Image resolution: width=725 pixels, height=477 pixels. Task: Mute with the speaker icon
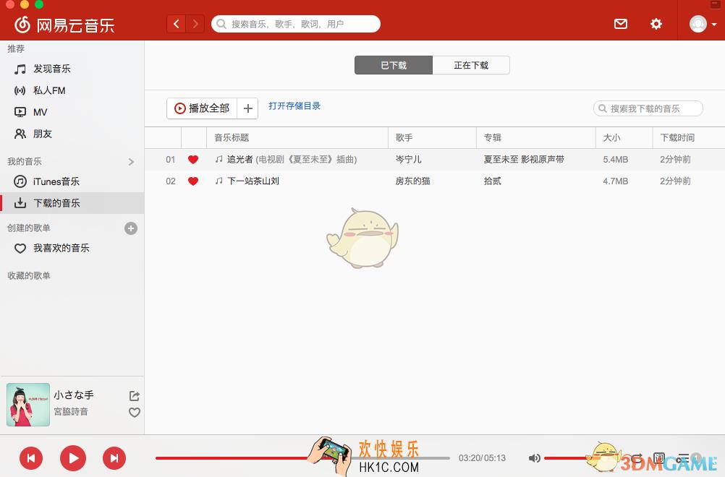(x=534, y=458)
